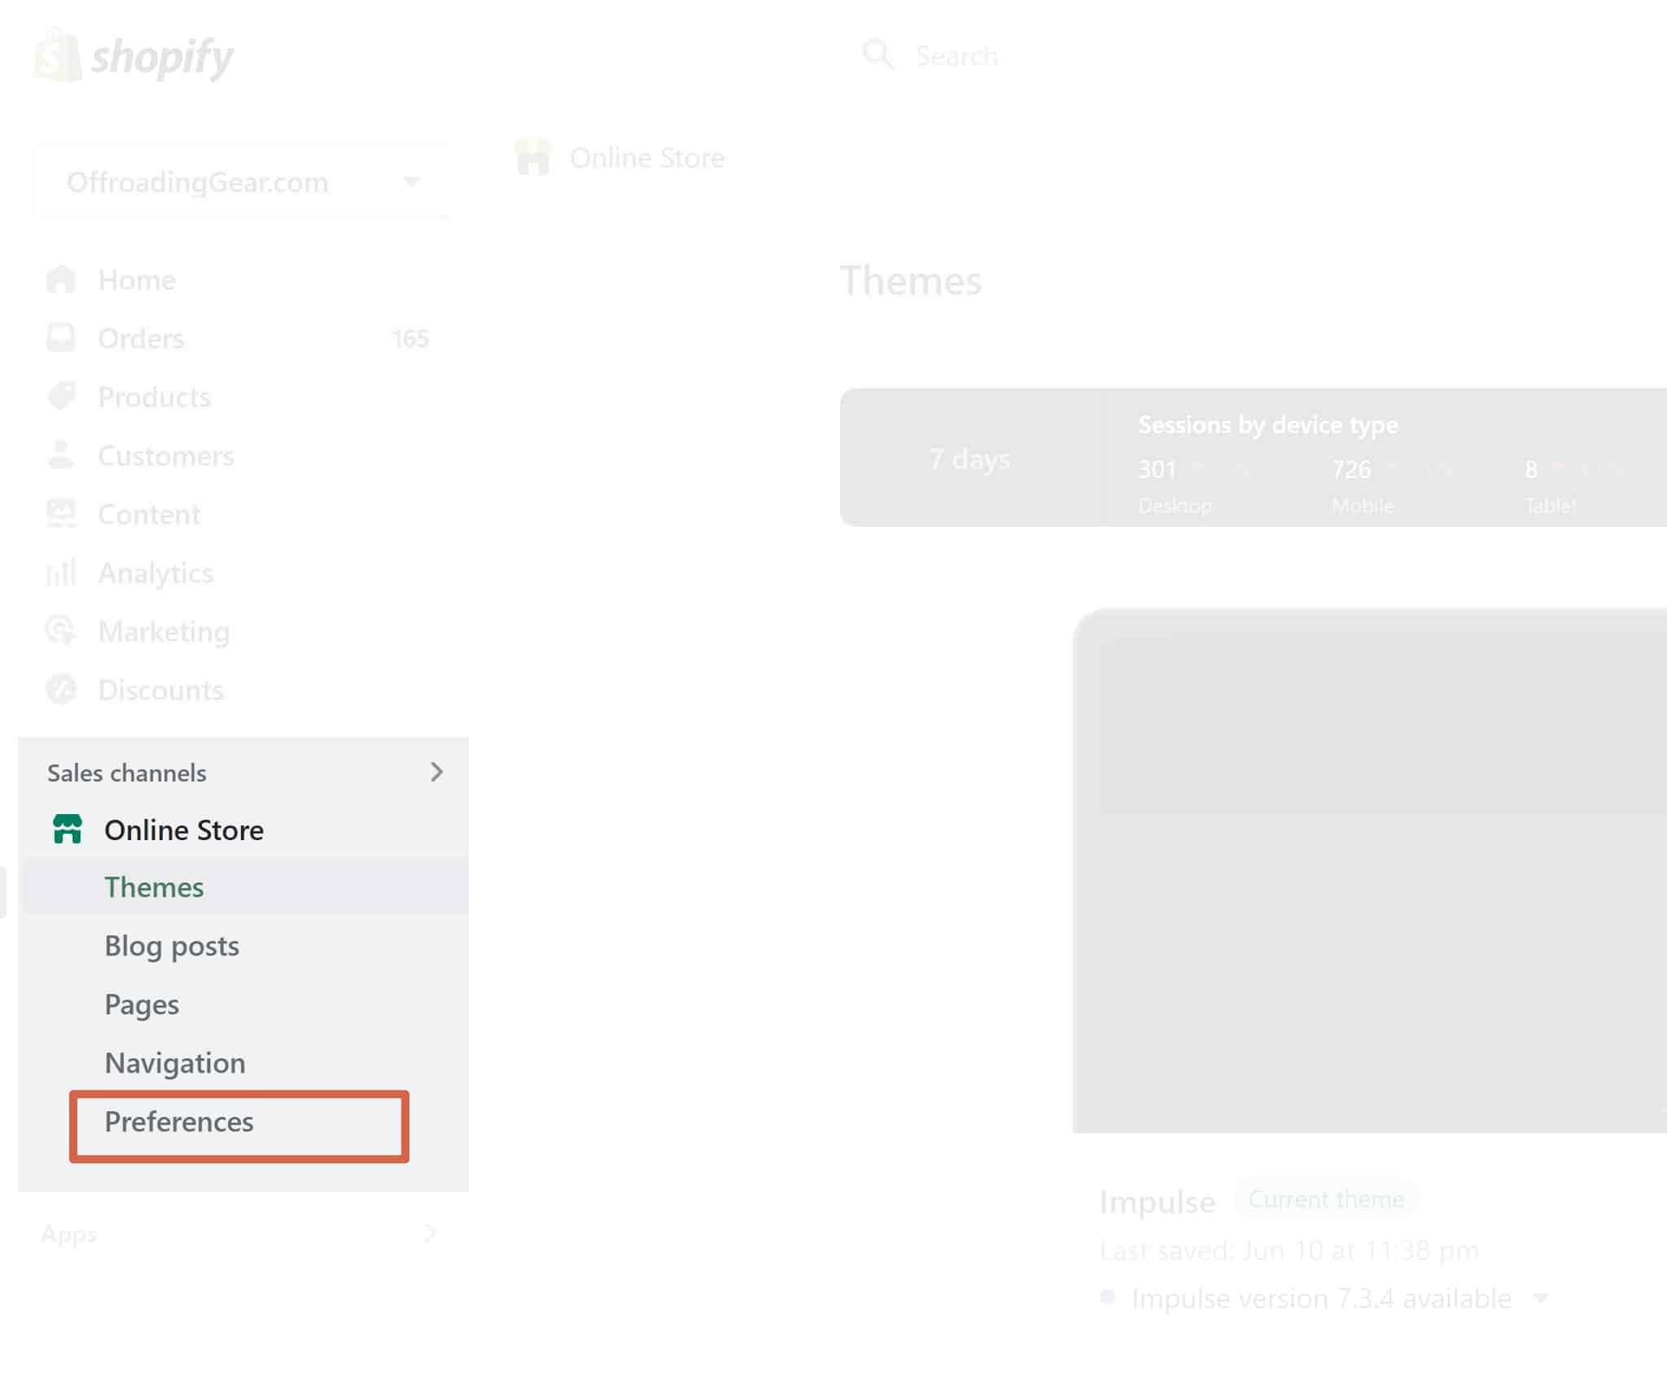This screenshot has height=1397, width=1667.
Task: Expand the Sales channels chevron
Action: pos(436,772)
